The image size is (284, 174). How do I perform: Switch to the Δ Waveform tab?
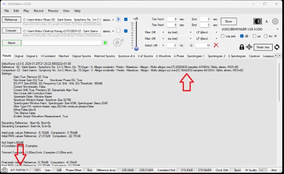[x=163, y=56]
